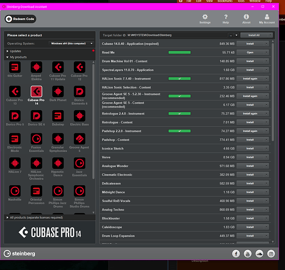Viewport: 285px width, 270px height.
Task: Select Simon Phillips Jazz Drums icon
Action: pyautogui.click(x=58, y=191)
